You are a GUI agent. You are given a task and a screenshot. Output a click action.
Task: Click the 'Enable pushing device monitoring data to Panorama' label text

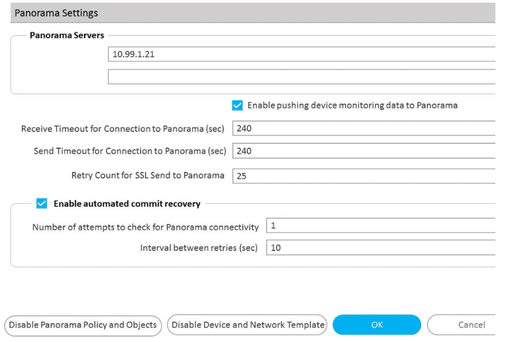point(352,105)
